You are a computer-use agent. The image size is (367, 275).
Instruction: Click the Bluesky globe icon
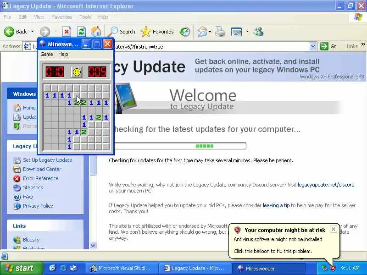[x=17, y=240]
